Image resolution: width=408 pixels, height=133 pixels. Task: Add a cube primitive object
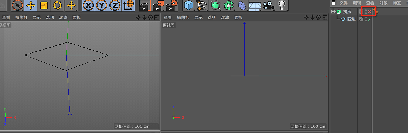(x=189, y=6)
